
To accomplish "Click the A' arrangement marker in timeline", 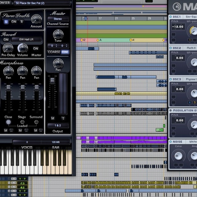I will 132,40.
